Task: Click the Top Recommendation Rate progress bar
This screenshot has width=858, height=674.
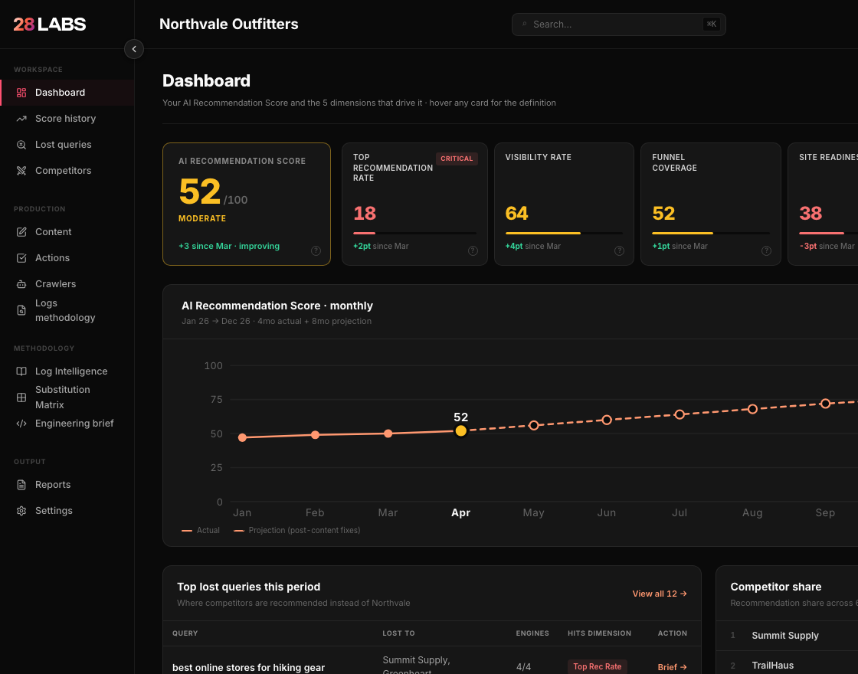Action: point(414,233)
